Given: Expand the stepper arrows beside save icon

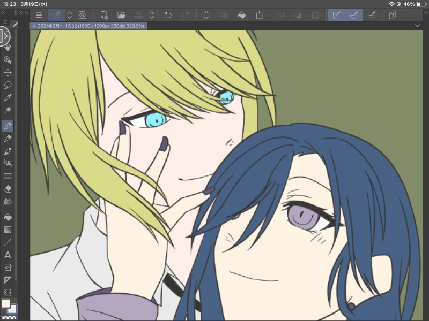Looking at the screenshot, I should click(x=152, y=15).
